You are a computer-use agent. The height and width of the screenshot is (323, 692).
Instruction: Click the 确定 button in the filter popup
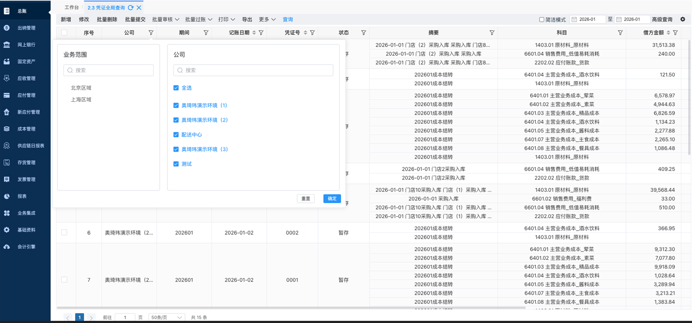[332, 199]
